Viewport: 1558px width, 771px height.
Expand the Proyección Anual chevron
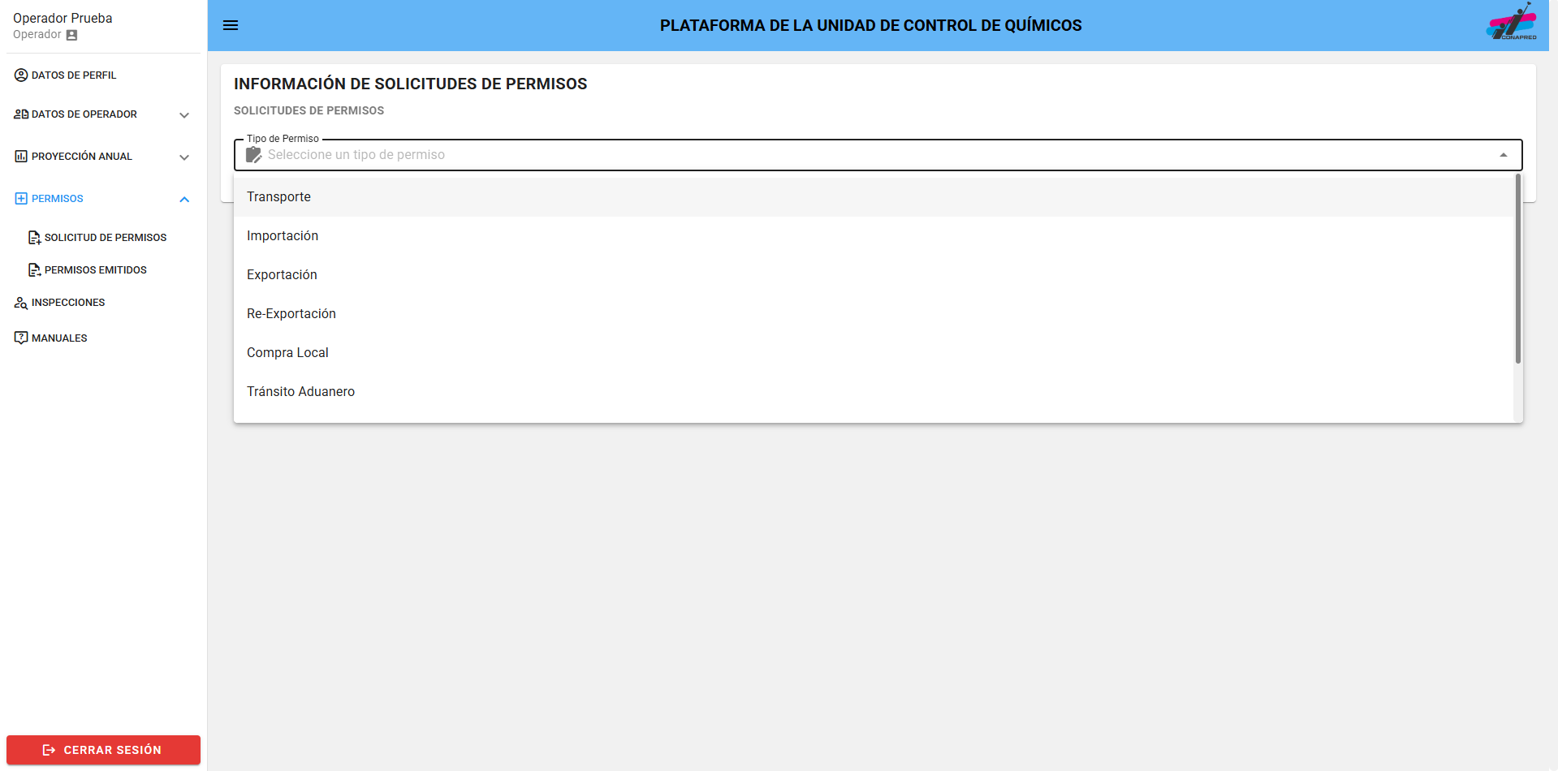click(x=184, y=157)
